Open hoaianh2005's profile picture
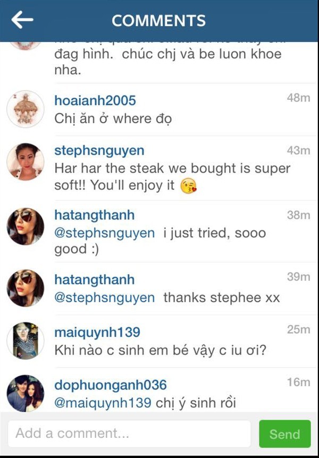 26,109
